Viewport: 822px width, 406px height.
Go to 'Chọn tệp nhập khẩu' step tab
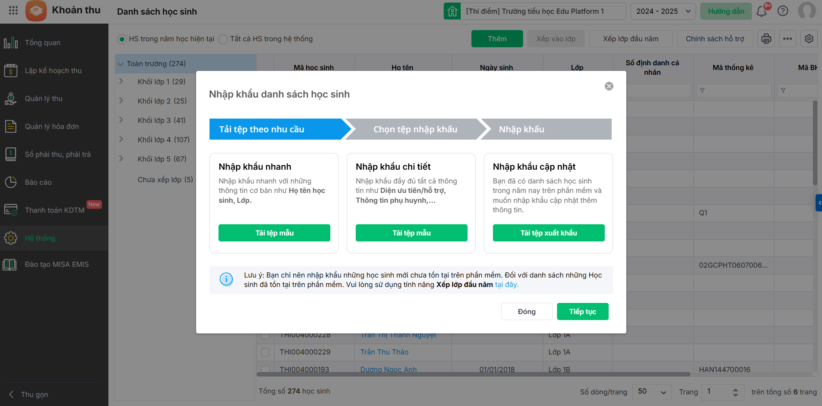click(x=415, y=129)
